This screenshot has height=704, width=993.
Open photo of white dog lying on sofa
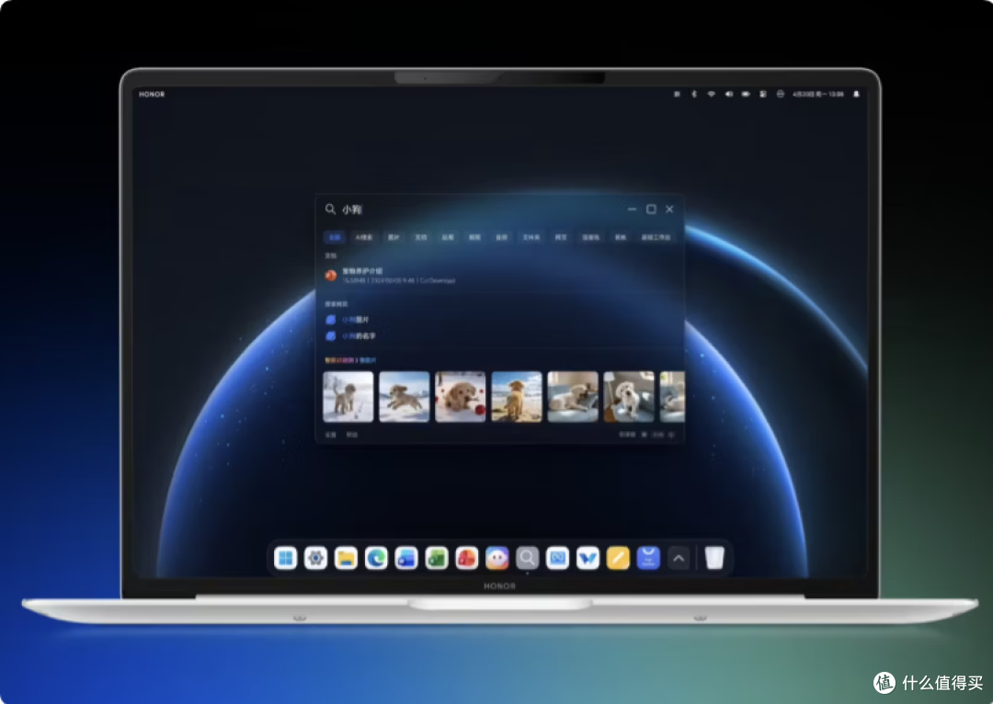tap(573, 396)
